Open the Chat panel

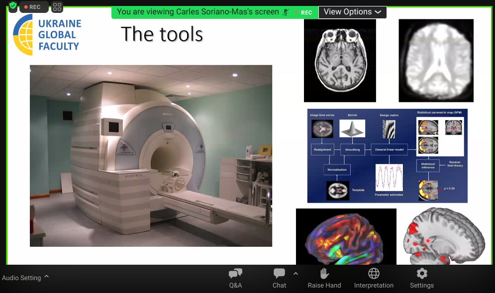(x=279, y=279)
